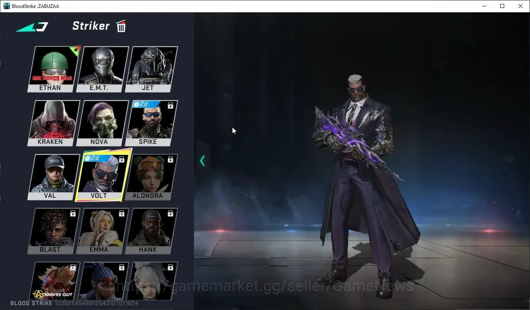Viewport: 530px width, 310px height.
Task: Collapse the panel with the teal chevron arrow
Action: coord(202,161)
